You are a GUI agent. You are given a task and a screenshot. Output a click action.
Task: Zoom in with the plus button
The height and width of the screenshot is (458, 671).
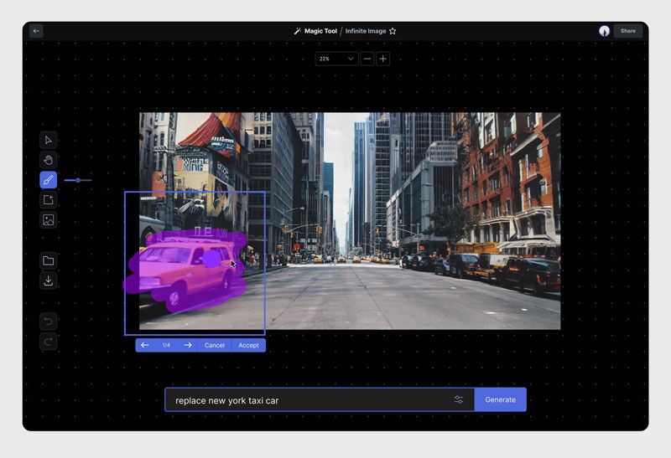(x=383, y=59)
